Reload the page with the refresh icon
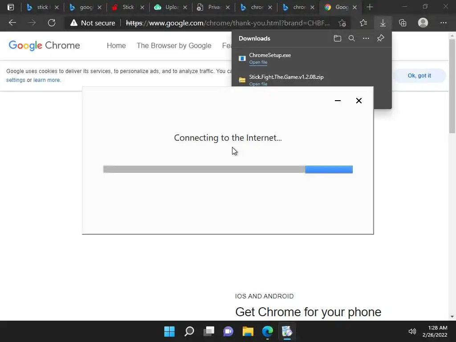The width and height of the screenshot is (456, 342). 52,23
